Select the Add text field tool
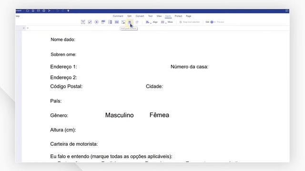This screenshot has height=171, width=305. [83, 22]
